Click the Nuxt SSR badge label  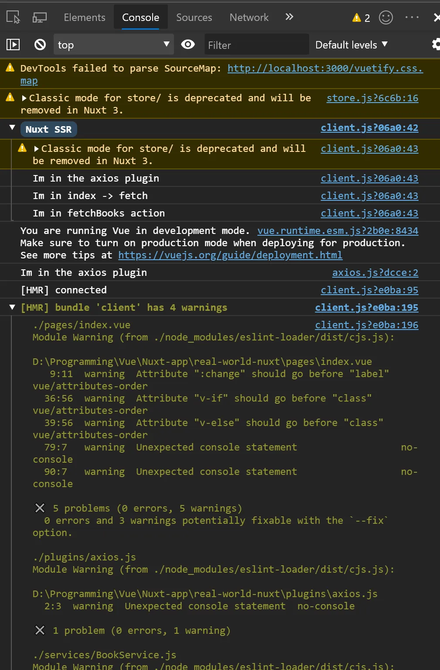coord(49,129)
